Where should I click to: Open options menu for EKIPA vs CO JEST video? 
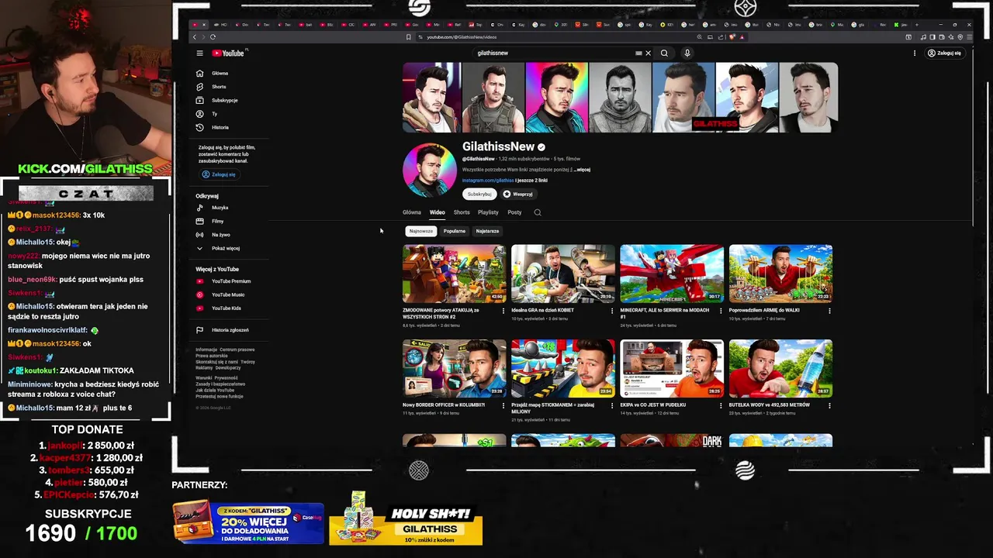click(721, 405)
